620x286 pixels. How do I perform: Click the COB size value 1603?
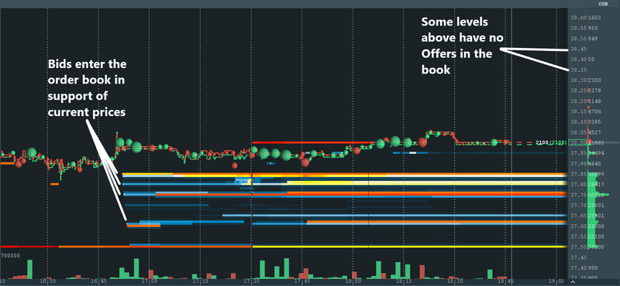[x=594, y=18]
